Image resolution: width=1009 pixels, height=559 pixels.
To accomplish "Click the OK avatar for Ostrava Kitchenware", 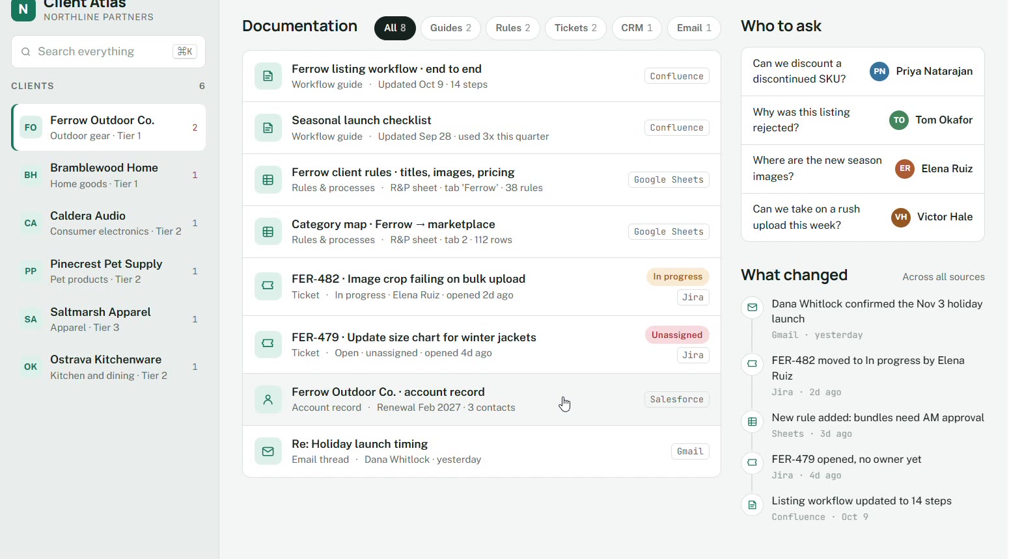I will pos(31,367).
